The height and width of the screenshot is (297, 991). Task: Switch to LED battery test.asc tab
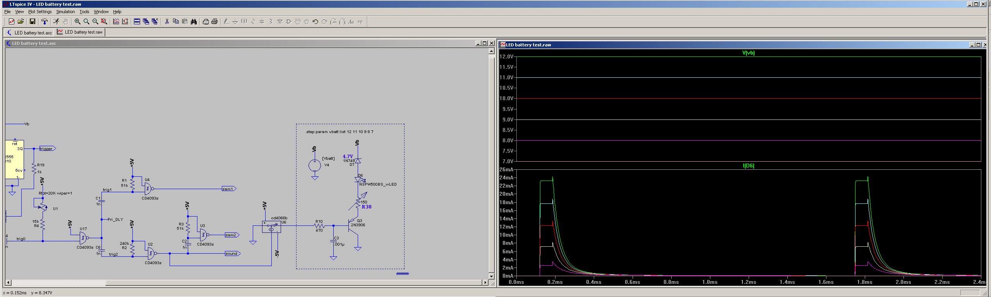(29, 32)
